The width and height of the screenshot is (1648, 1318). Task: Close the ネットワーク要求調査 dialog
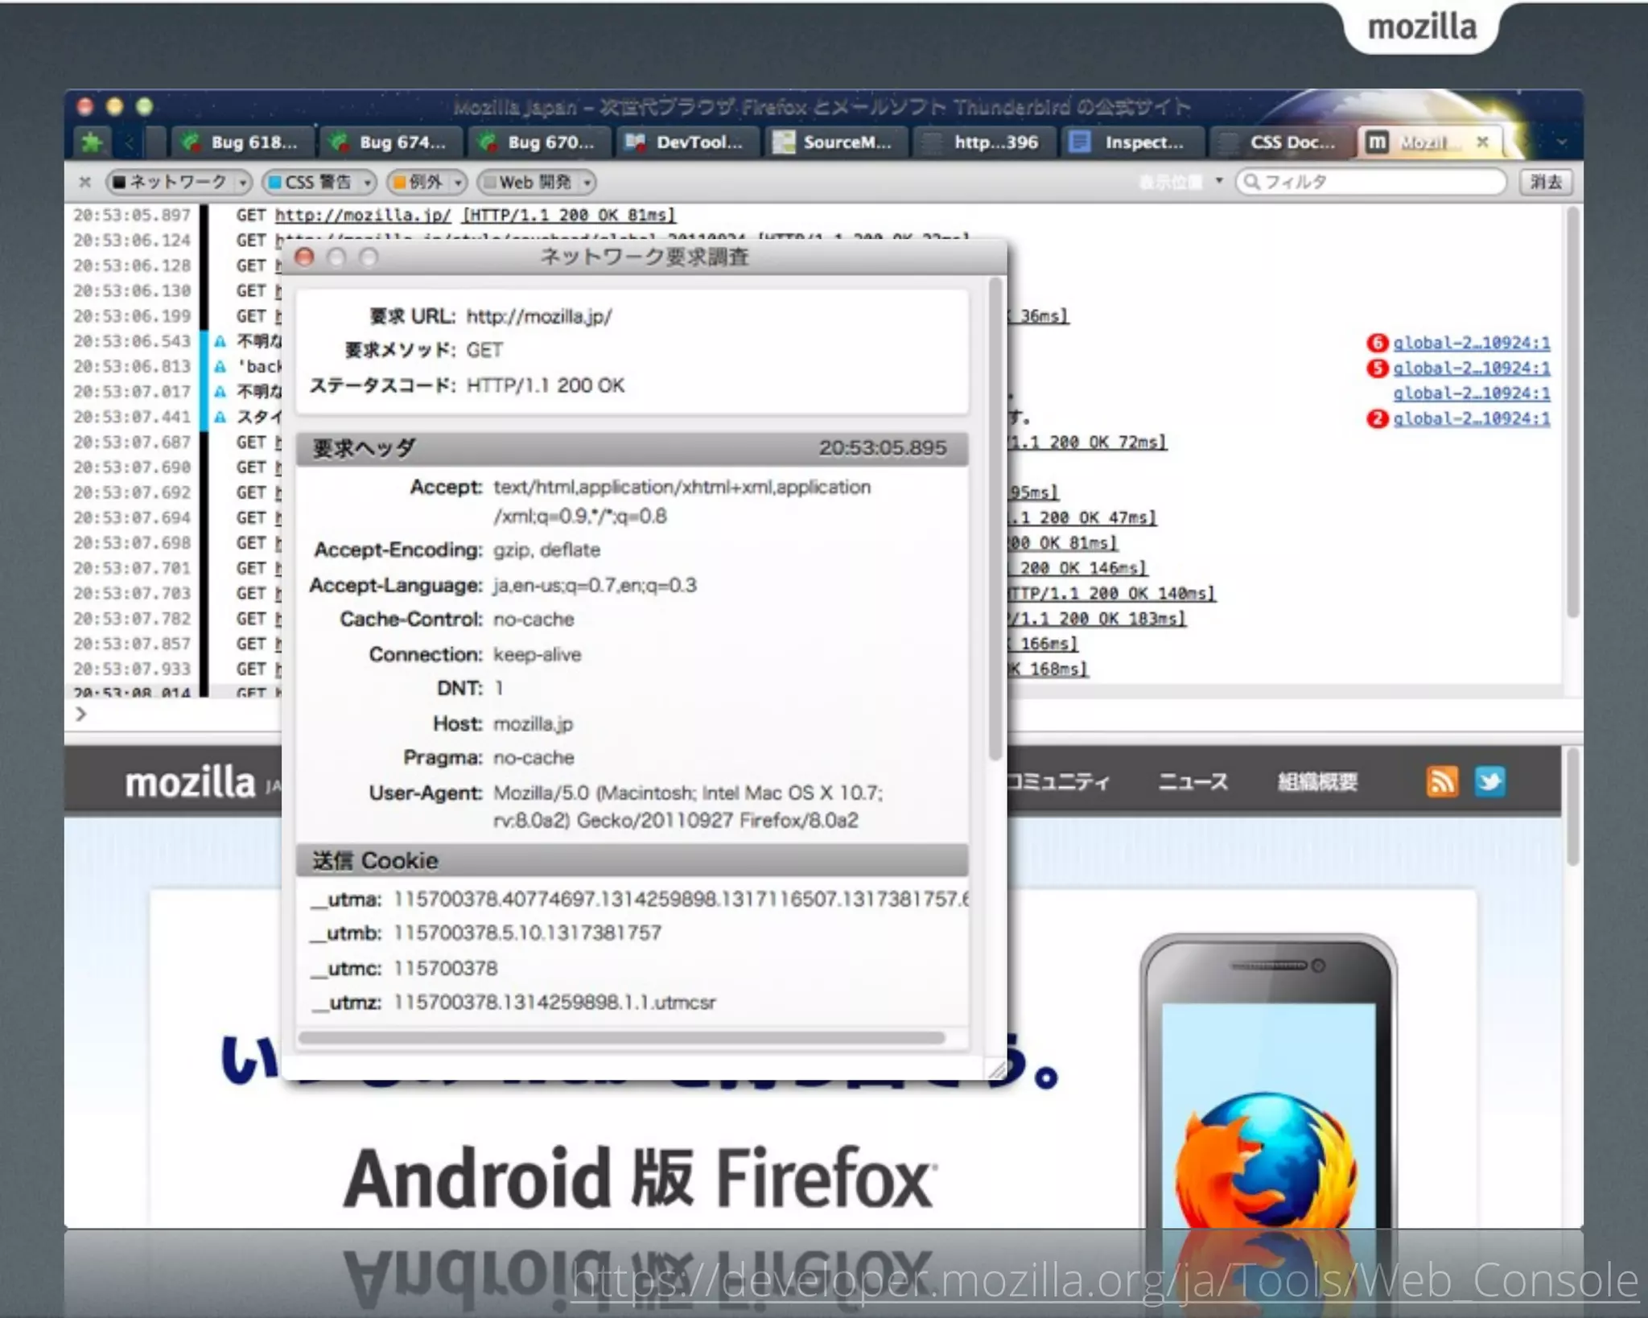coord(304,257)
